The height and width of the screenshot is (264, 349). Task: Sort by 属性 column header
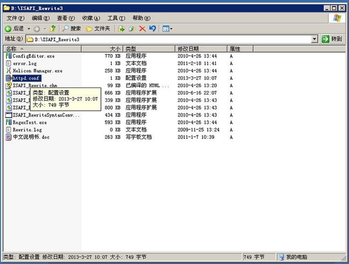tap(240, 49)
